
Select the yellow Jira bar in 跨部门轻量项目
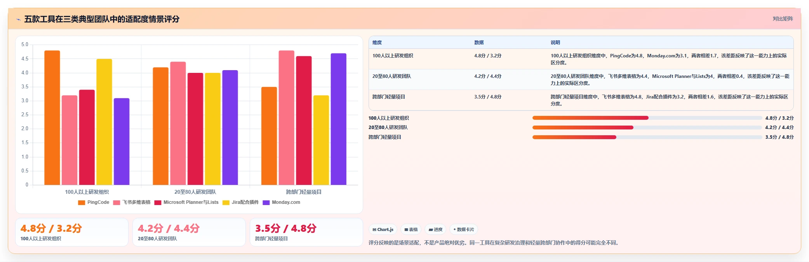[321, 140]
